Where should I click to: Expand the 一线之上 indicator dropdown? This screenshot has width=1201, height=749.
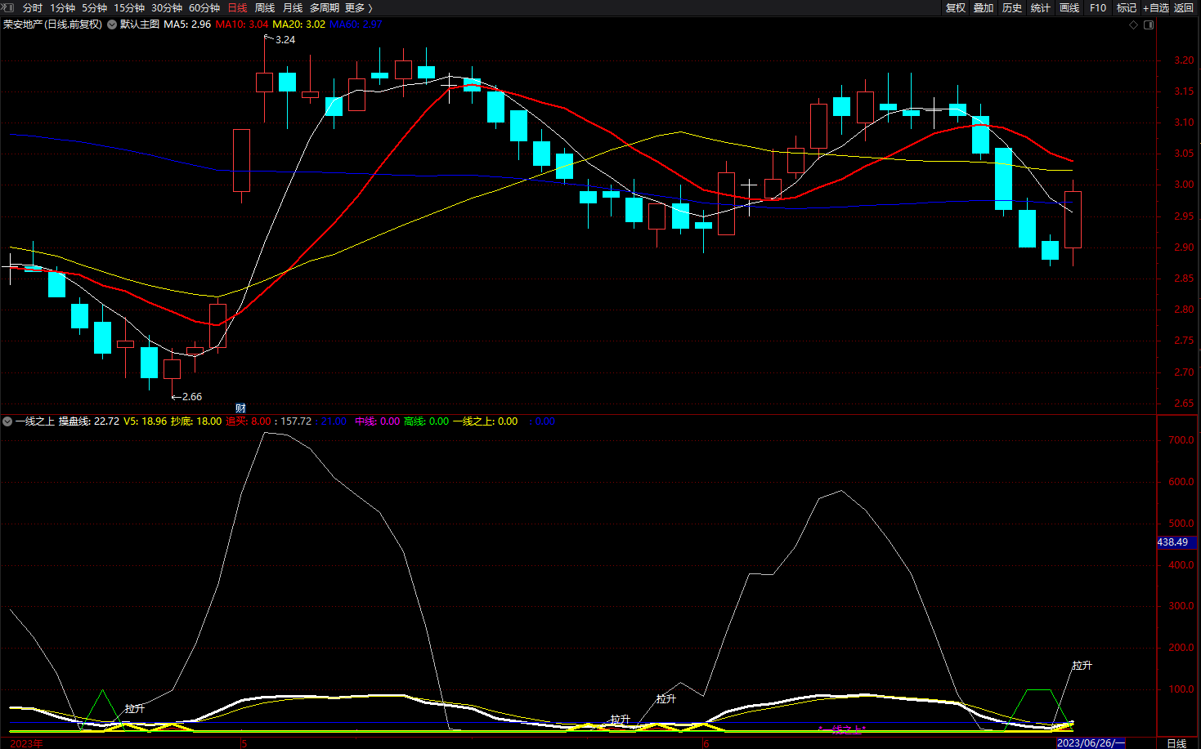tap(7, 421)
